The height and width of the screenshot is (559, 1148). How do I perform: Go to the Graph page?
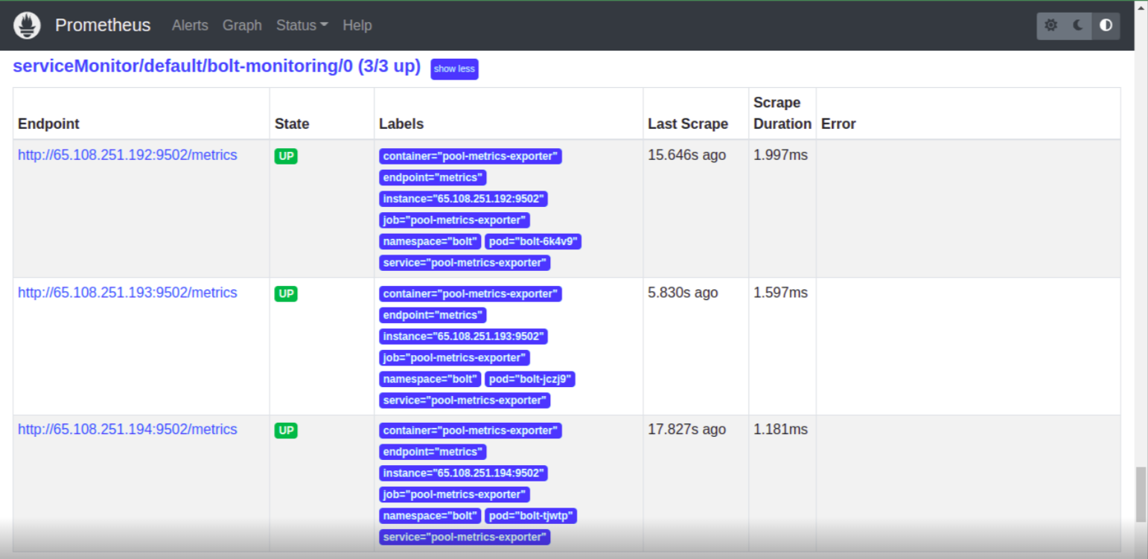pos(242,25)
